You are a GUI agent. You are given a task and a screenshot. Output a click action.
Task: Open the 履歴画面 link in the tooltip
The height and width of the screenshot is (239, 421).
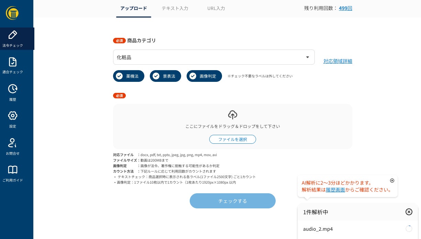coord(335,190)
